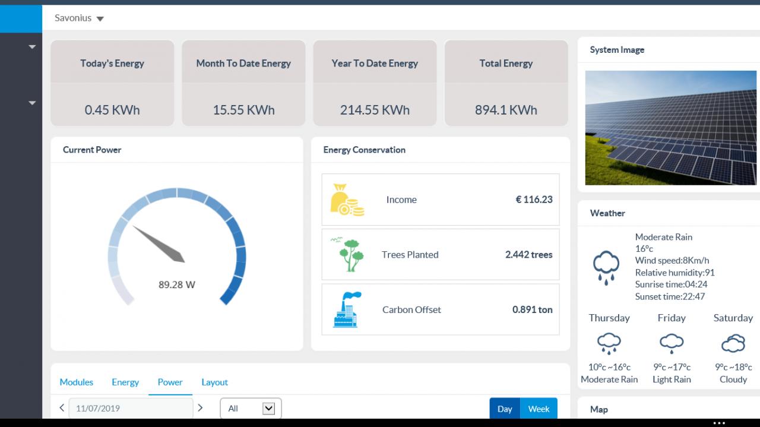The height and width of the screenshot is (427, 760).
Task: Open the three-dot menu at the bottom right
Action: click(x=719, y=423)
